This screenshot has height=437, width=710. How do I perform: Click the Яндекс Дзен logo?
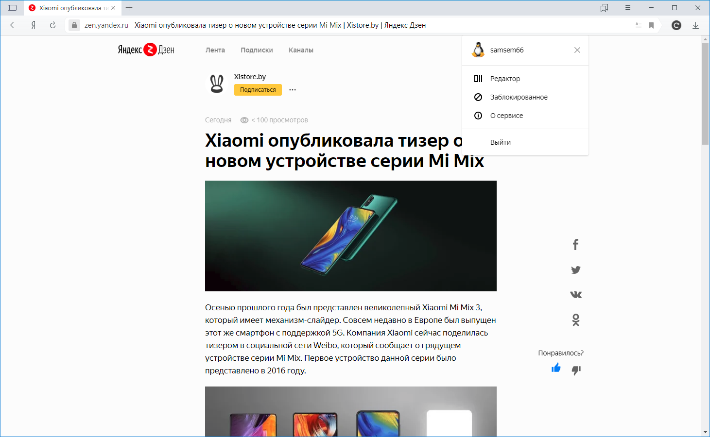coord(146,50)
